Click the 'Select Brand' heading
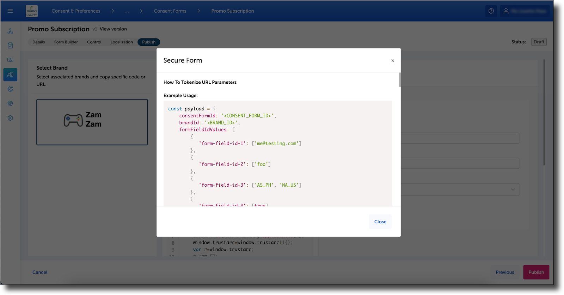Image resolution: width=564 pixels, height=295 pixels. (x=52, y=68)
